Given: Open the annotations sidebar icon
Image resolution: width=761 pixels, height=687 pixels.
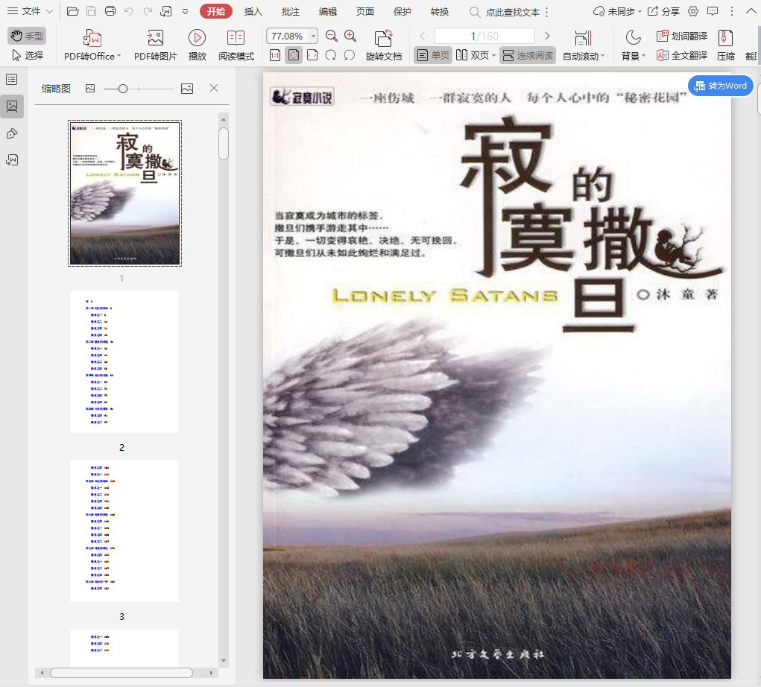Looking at the screenshot, I should (x=12, y=133).
